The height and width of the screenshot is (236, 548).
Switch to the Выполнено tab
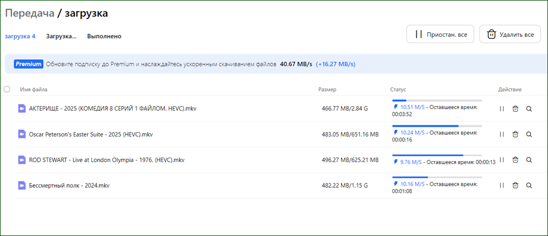click(x=104, y=36)
